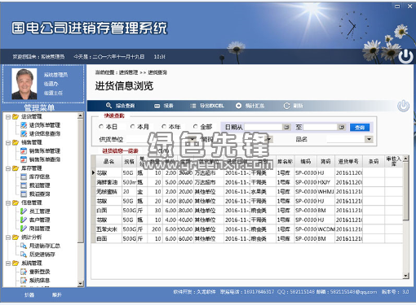This screenshot has width=416, height=305.
Task: Open the 供货单位 dropdown
Action: point(193,139)
